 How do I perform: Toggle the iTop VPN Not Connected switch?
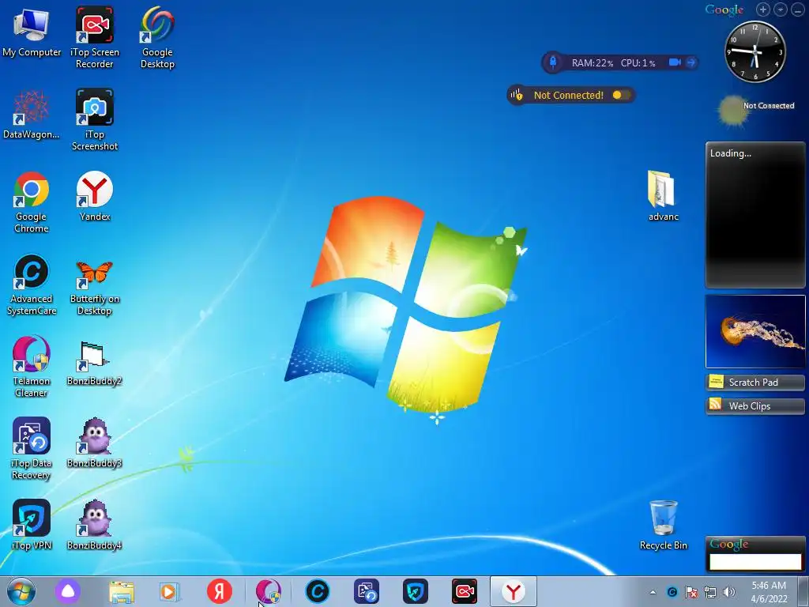tap(621, 95)
